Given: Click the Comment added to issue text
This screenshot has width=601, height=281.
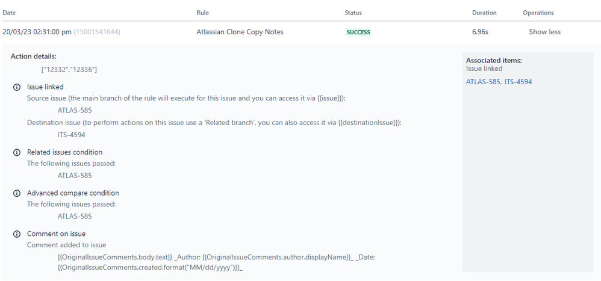Looking at the screenshot, I should coord(67,245).
